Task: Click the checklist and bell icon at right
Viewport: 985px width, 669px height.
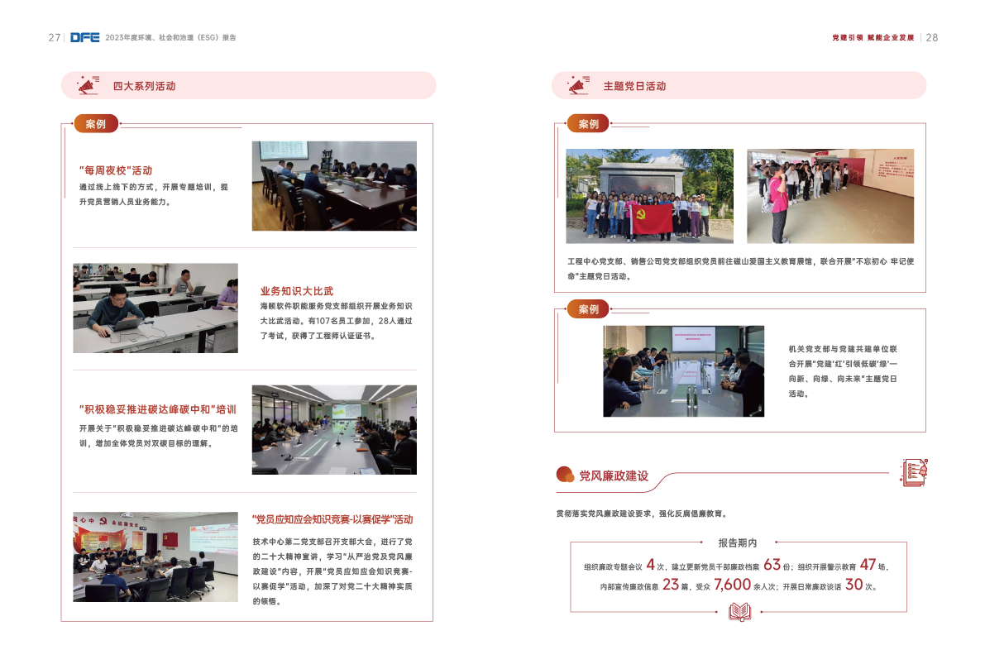Action: 915,472
